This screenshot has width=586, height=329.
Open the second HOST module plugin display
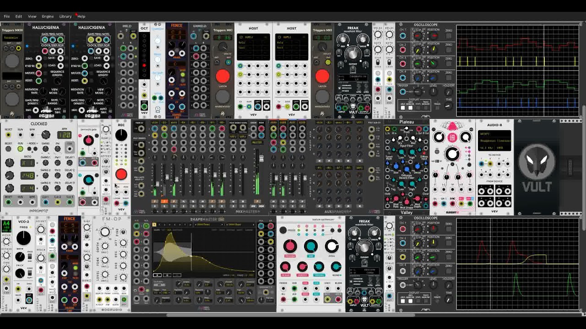pyautogui.click(x=292, y=47)
